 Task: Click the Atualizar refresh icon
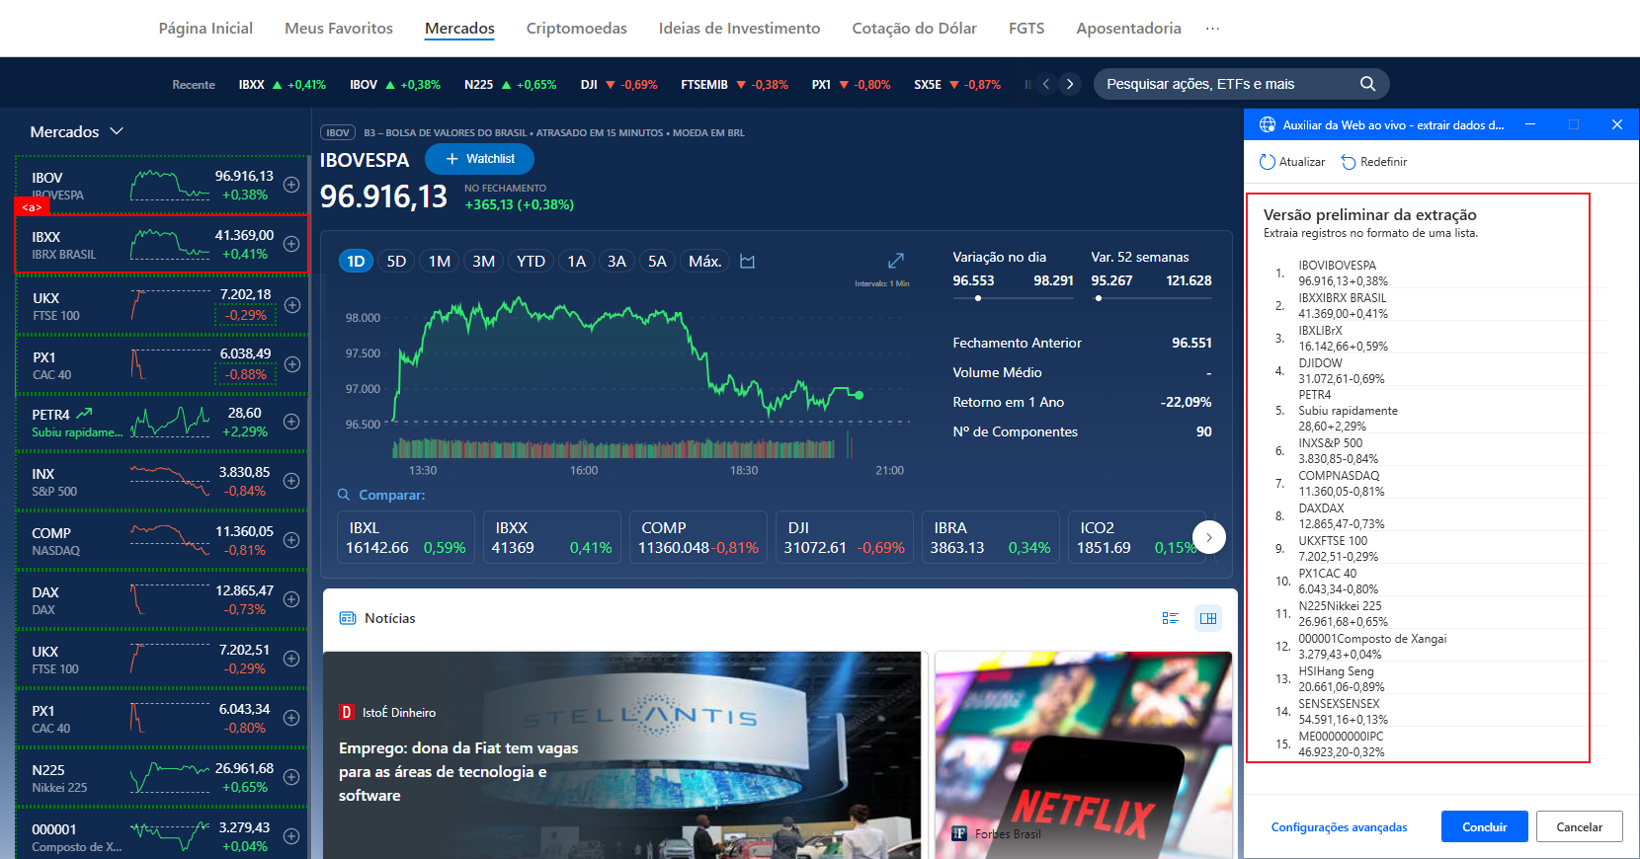(1267, 162)
